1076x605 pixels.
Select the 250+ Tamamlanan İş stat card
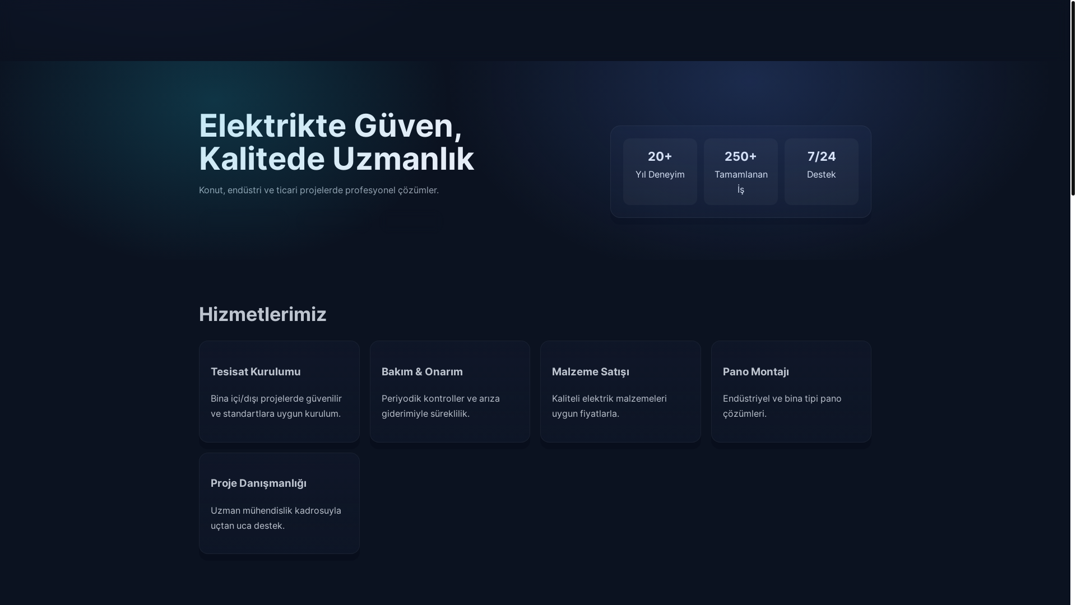click(741, 171)
